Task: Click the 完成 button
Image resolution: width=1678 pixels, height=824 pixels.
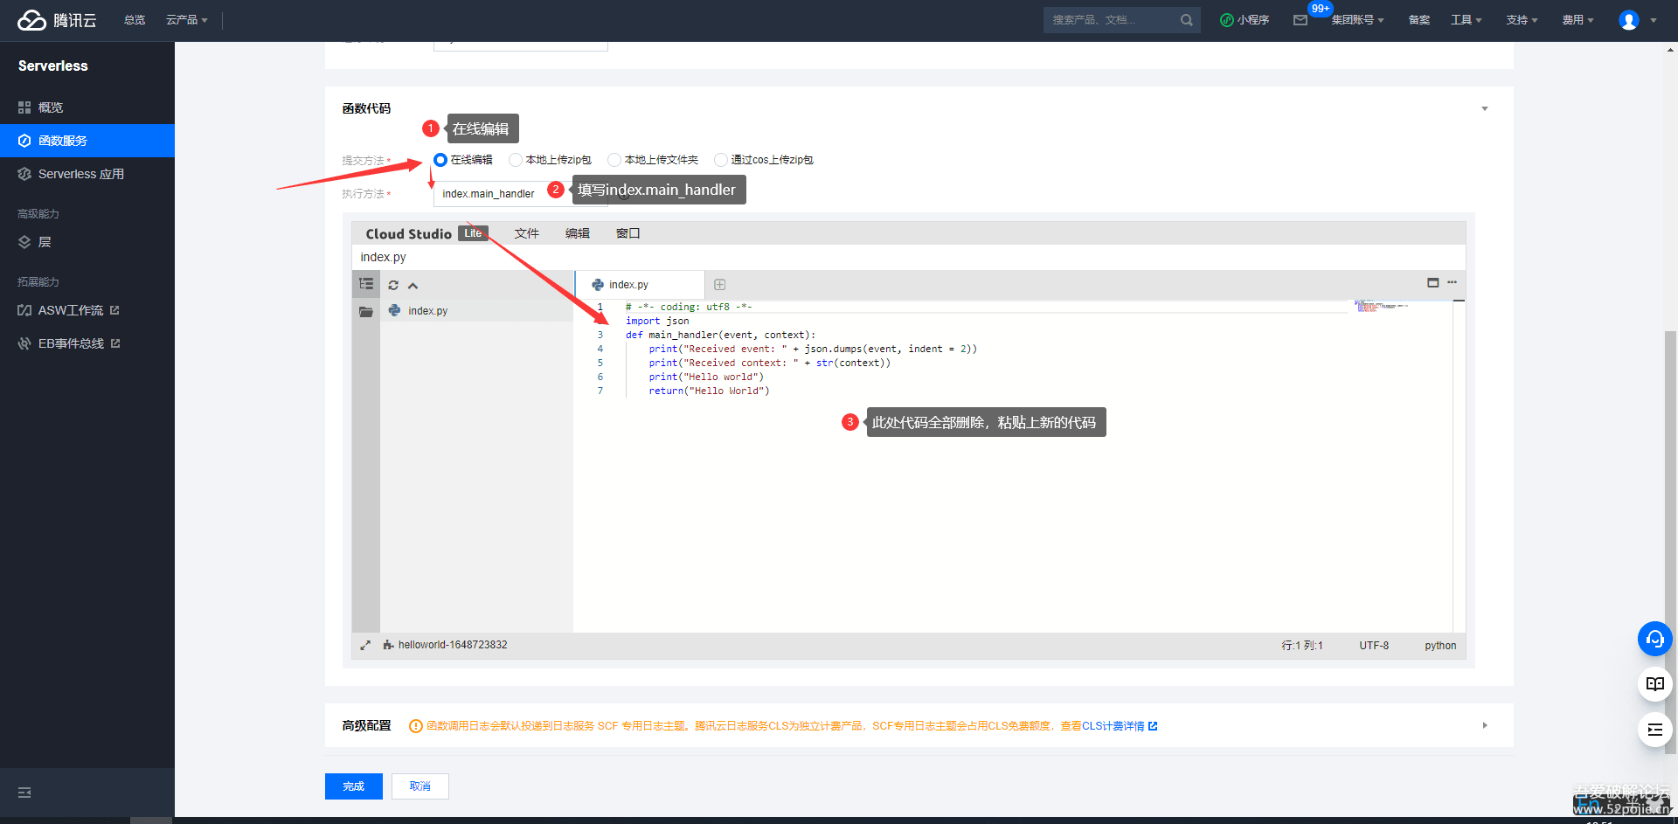Action: (x=354, y=786)
